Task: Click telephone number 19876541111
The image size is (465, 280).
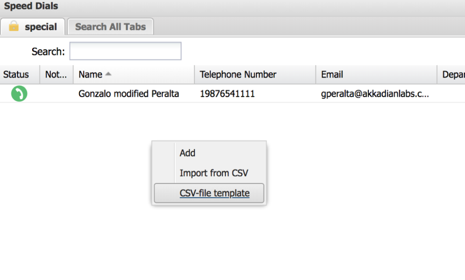Action: pos(227,94)
